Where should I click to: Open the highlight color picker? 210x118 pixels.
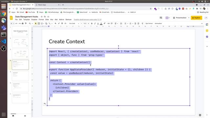104,24
